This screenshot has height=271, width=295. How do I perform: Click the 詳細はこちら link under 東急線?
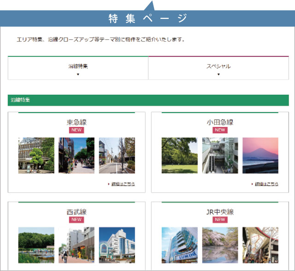point(123,184)
